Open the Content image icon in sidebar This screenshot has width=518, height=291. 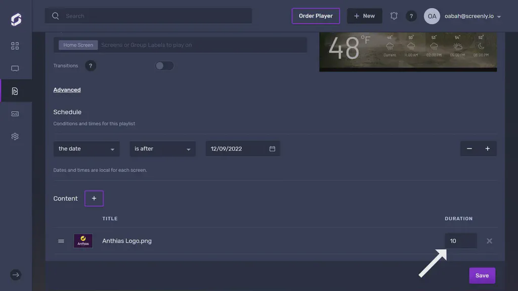[15, 114]
